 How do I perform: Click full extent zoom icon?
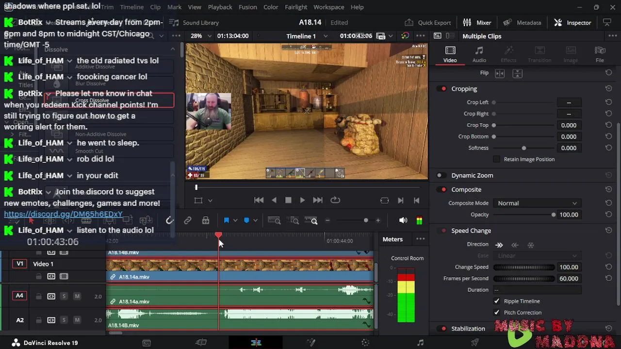point(274,221)
